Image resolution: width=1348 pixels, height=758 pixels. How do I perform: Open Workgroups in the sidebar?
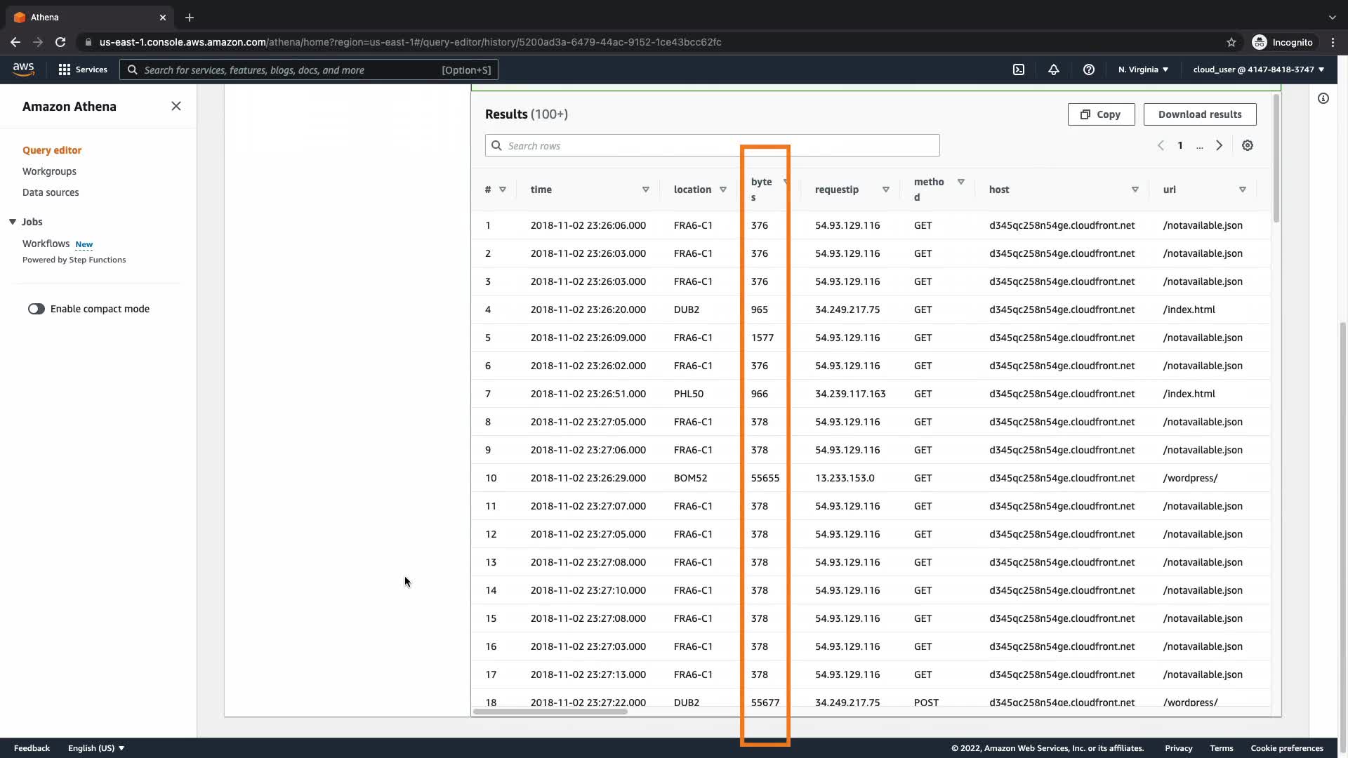point(49,171)
